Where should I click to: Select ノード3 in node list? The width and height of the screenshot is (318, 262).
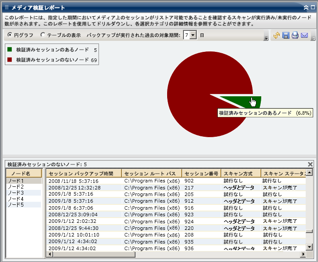coord(24,193)
